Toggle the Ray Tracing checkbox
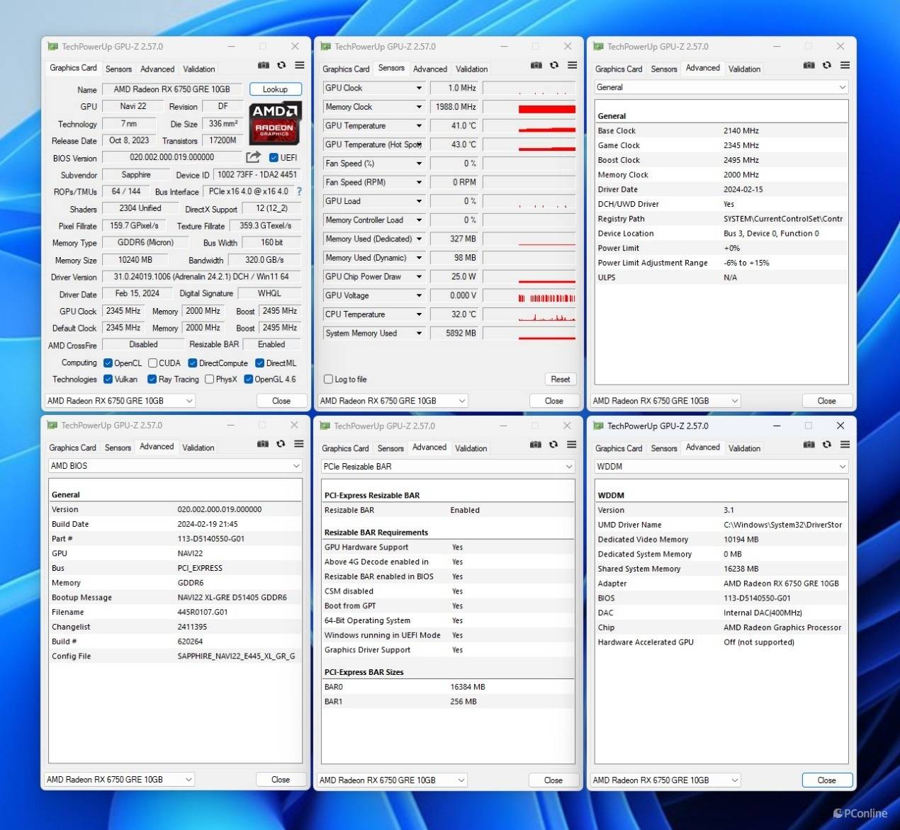900x830 pixels. click(x=152, y=379)
